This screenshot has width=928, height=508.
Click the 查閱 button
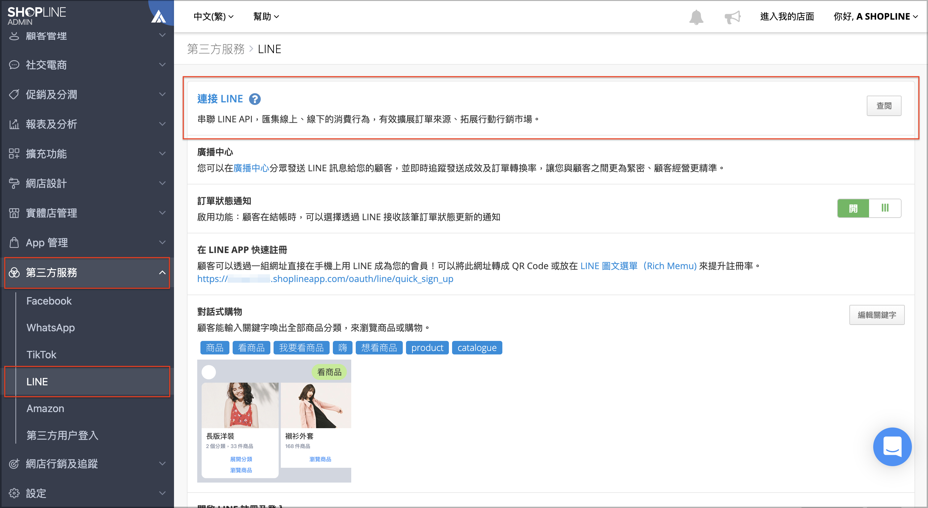click(884, 106)
